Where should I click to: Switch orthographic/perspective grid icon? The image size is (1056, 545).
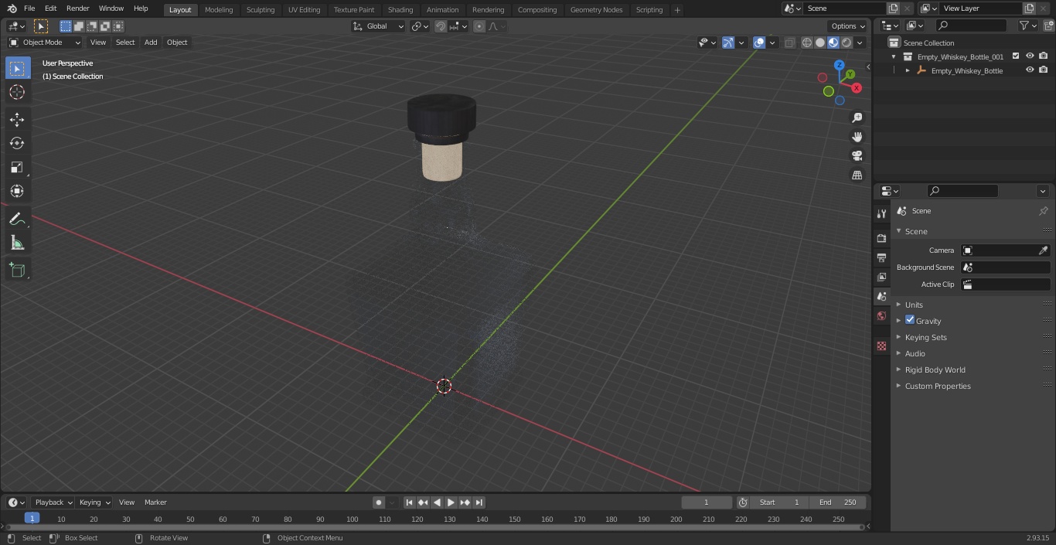click(857, 175)
